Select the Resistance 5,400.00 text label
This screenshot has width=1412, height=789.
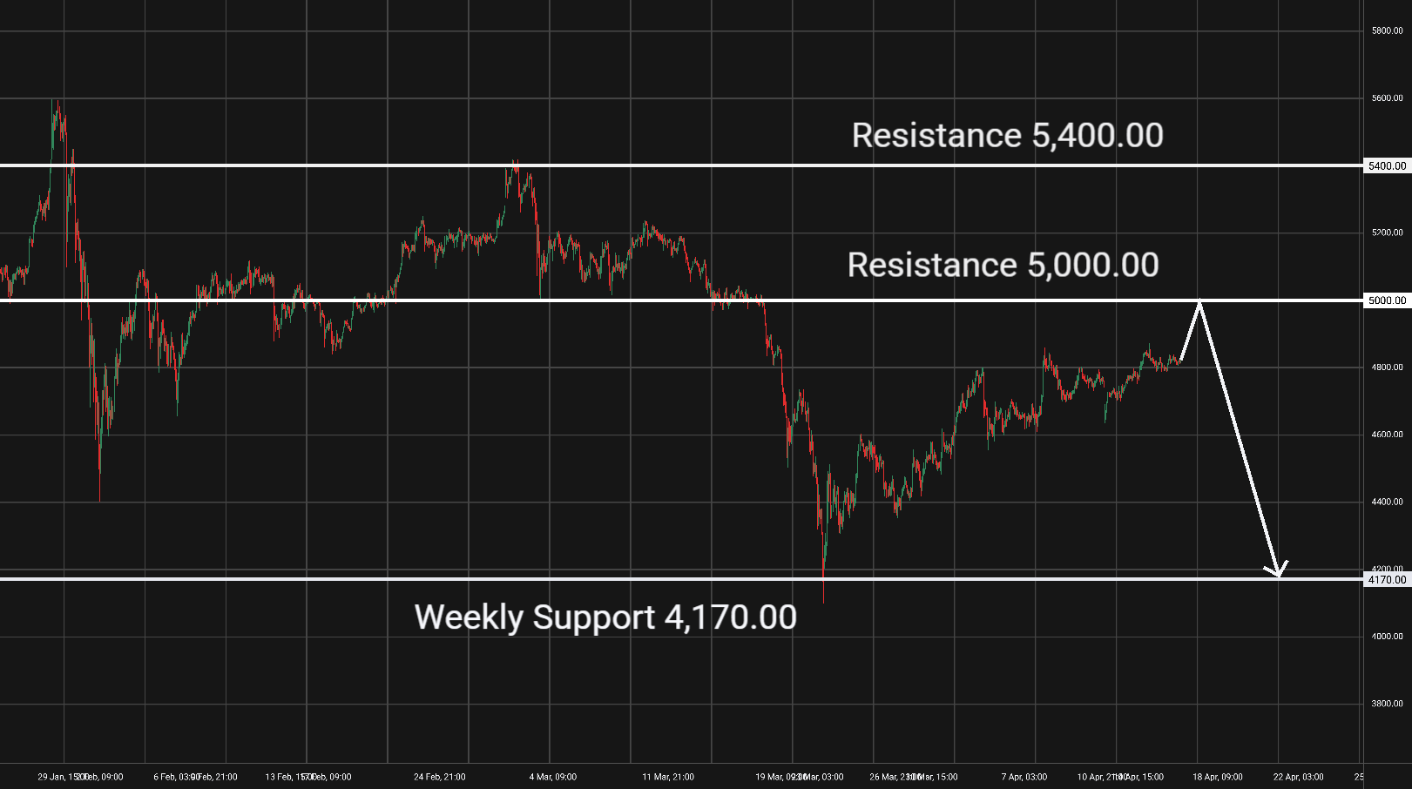[1007, 136]
